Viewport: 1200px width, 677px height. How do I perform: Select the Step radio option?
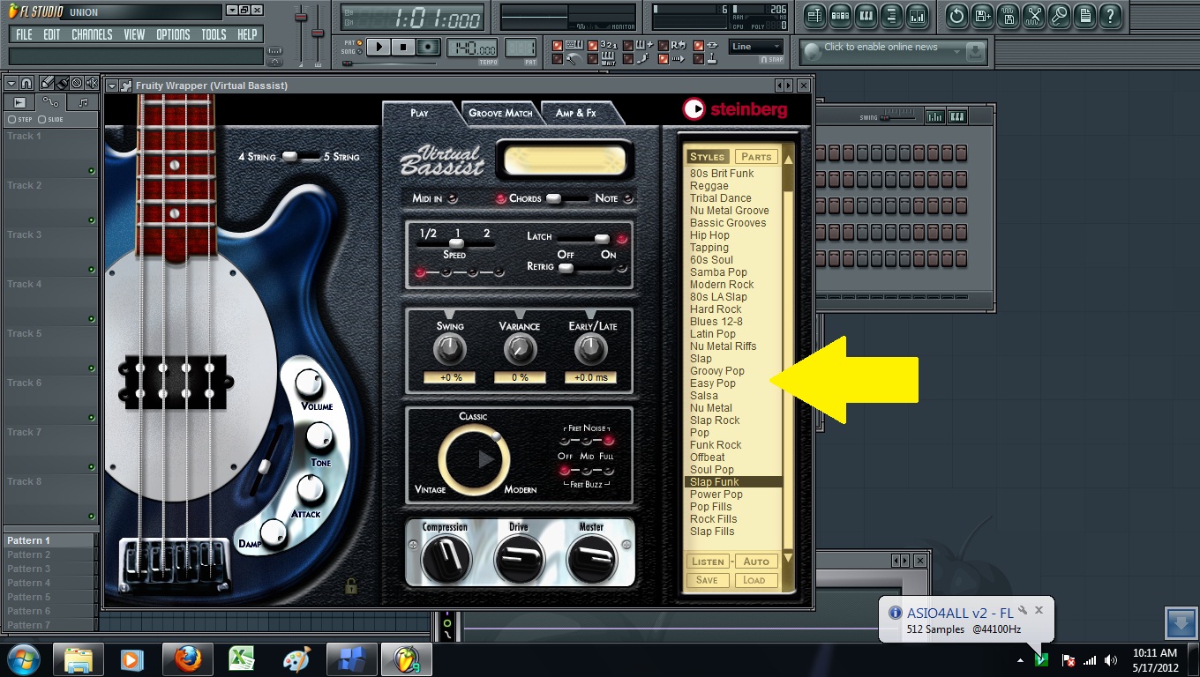point(20,119)
